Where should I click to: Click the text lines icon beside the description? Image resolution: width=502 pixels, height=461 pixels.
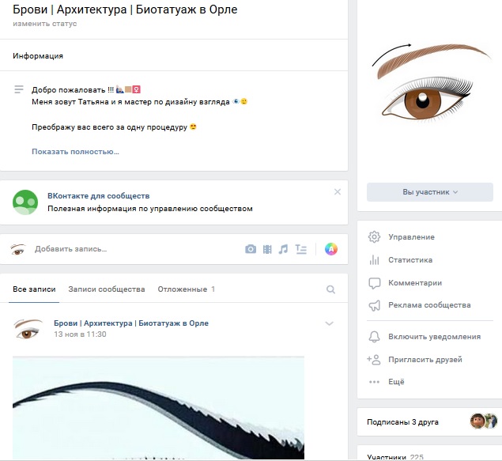pyautogui.click(x=19, y=89)
